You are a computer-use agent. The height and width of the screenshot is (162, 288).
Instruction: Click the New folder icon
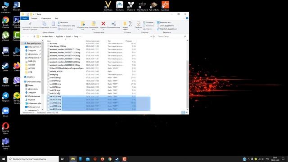[x=125, y=24]
